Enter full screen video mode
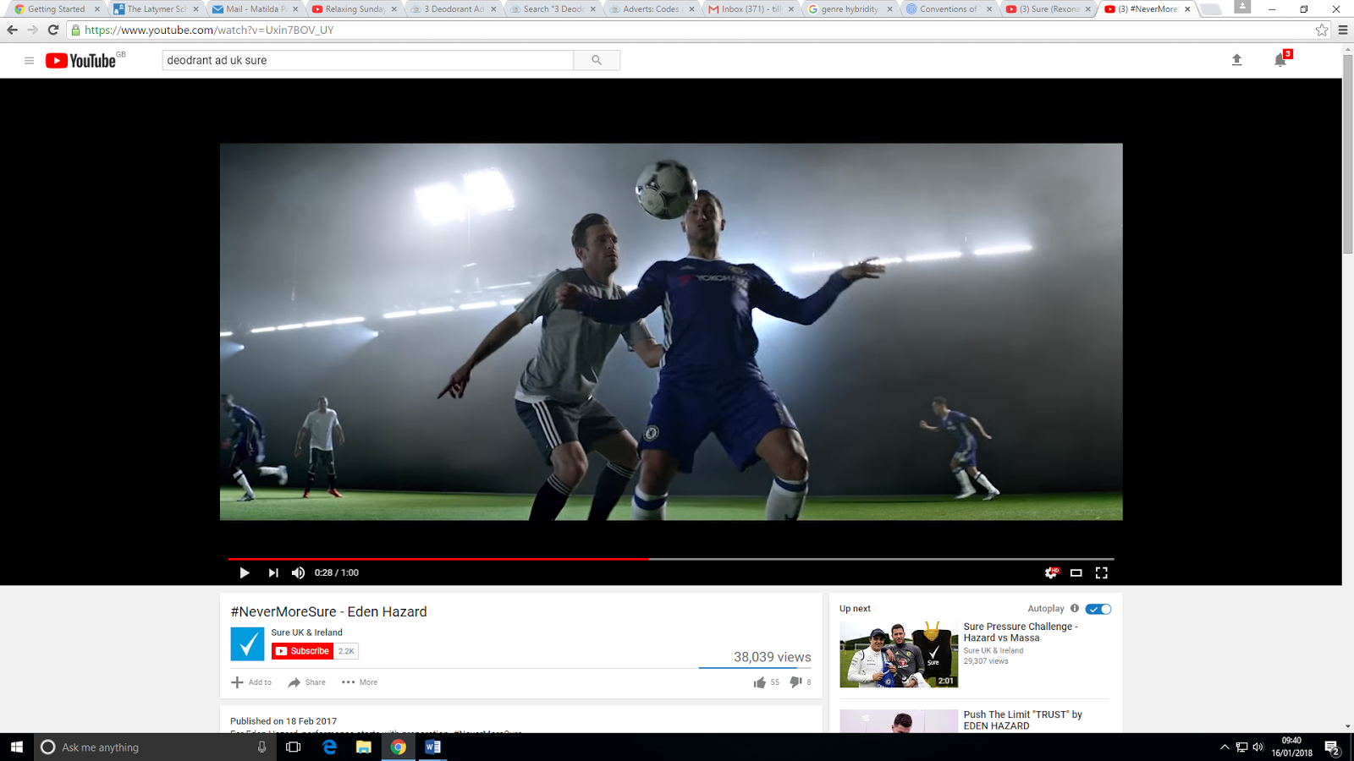The image size is (1354, 761). click(x=1101, y=572)
